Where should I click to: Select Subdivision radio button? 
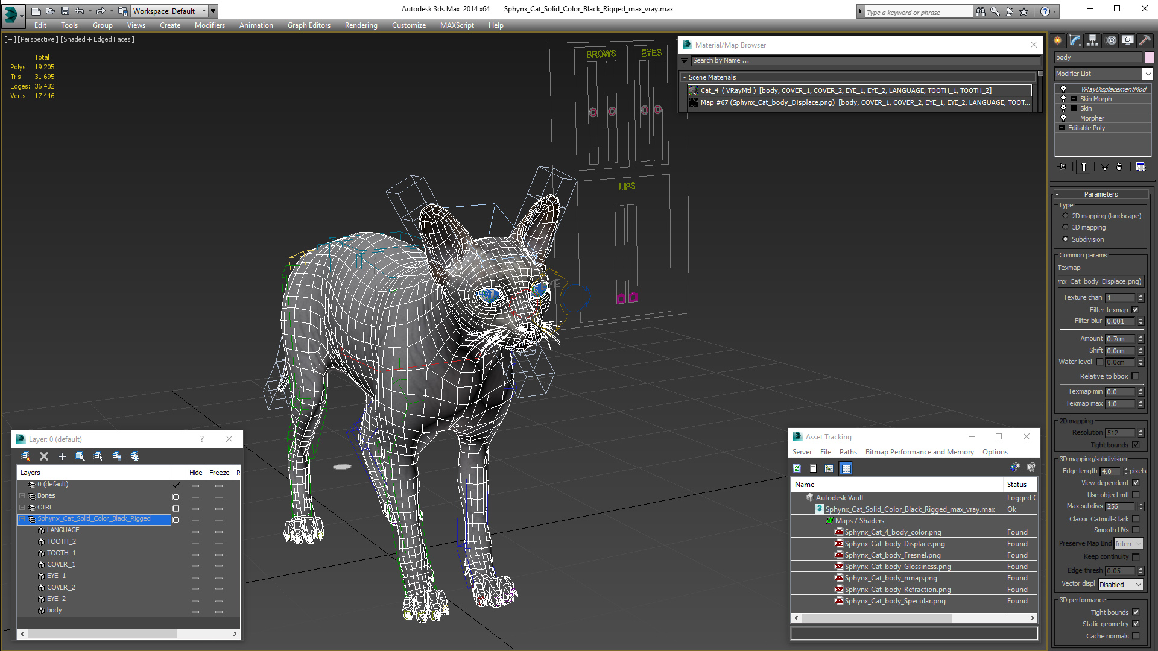(x=1065, y=239)
